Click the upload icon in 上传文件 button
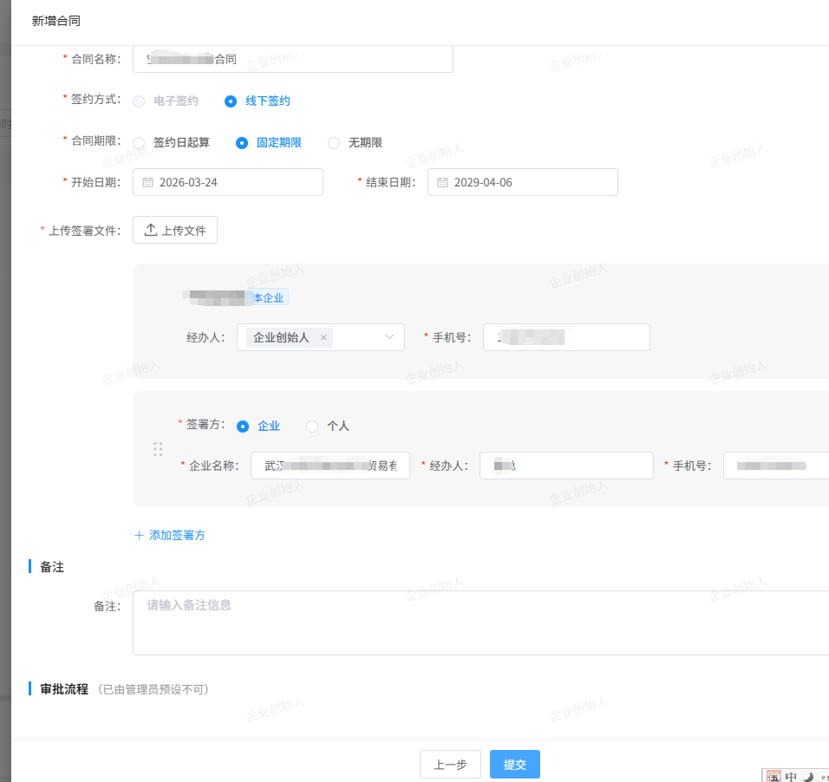The width and height of the screenshot is (829, 782). 151,230
